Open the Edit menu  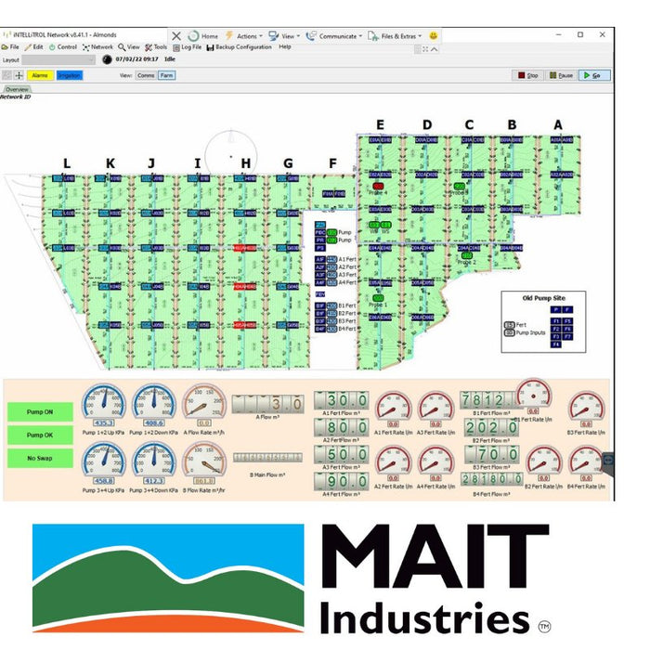click(x=33, y=47)
